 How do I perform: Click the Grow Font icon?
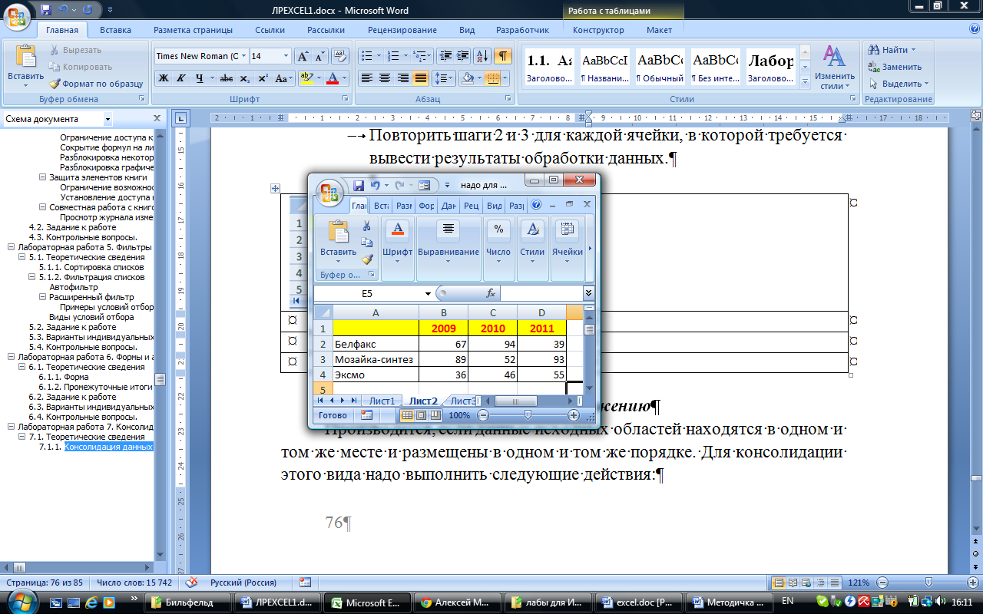pyautogui.click(x=303, y=57)
